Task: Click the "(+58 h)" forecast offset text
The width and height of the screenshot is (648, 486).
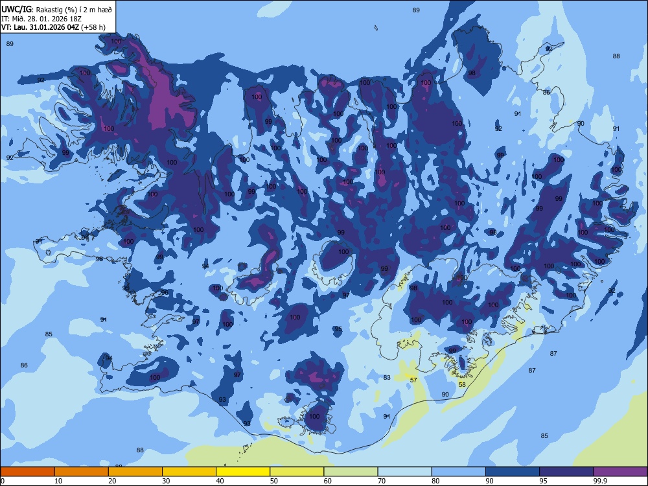Action: (93, 28)
